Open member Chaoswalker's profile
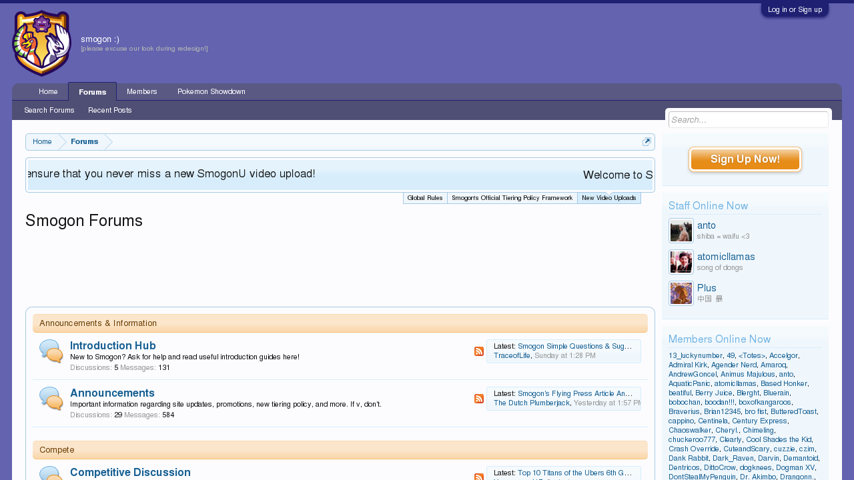Screen dimensions: 854x480 [690, 430]
